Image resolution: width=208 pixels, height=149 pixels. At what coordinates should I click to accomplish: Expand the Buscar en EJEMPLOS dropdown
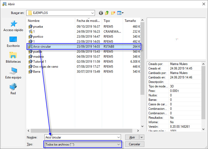[x=93, y=13]
